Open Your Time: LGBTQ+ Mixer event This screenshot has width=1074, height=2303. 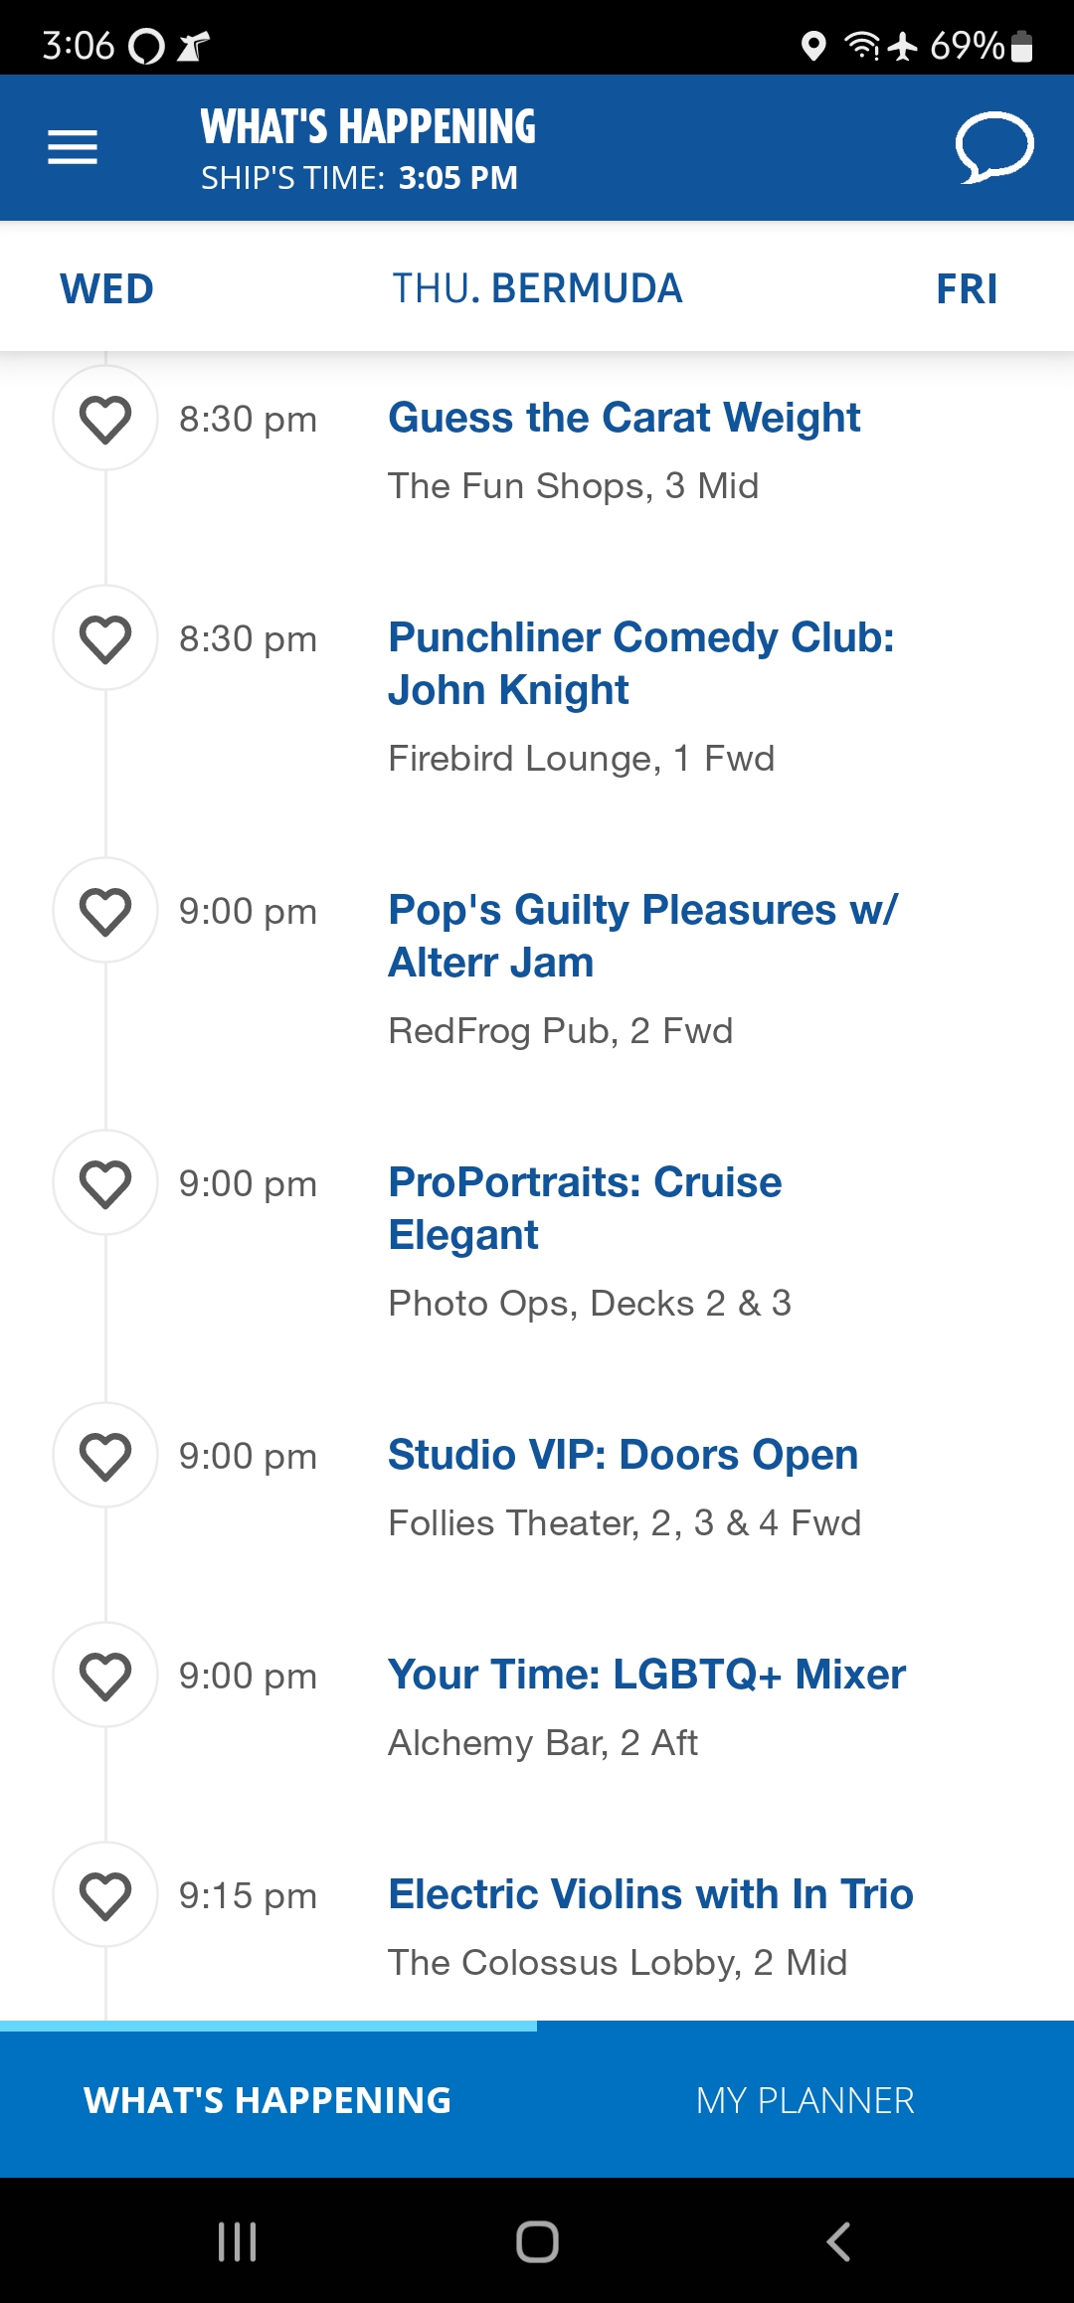pyautogui.click(x=646, y=1675)
